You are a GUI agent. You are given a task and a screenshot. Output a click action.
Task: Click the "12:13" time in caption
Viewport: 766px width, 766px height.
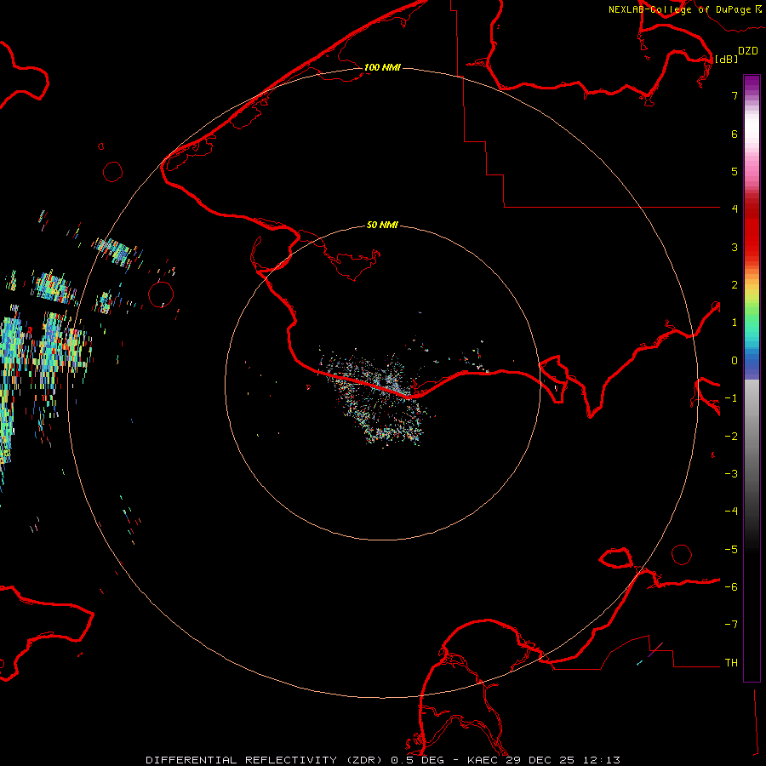tap(602, 760)
